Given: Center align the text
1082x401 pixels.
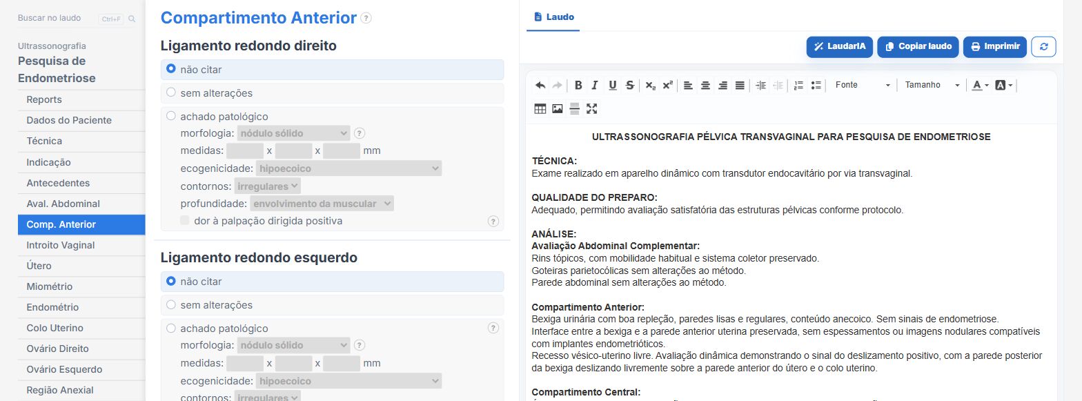Looking at the screenshot, I should (705, 85).
